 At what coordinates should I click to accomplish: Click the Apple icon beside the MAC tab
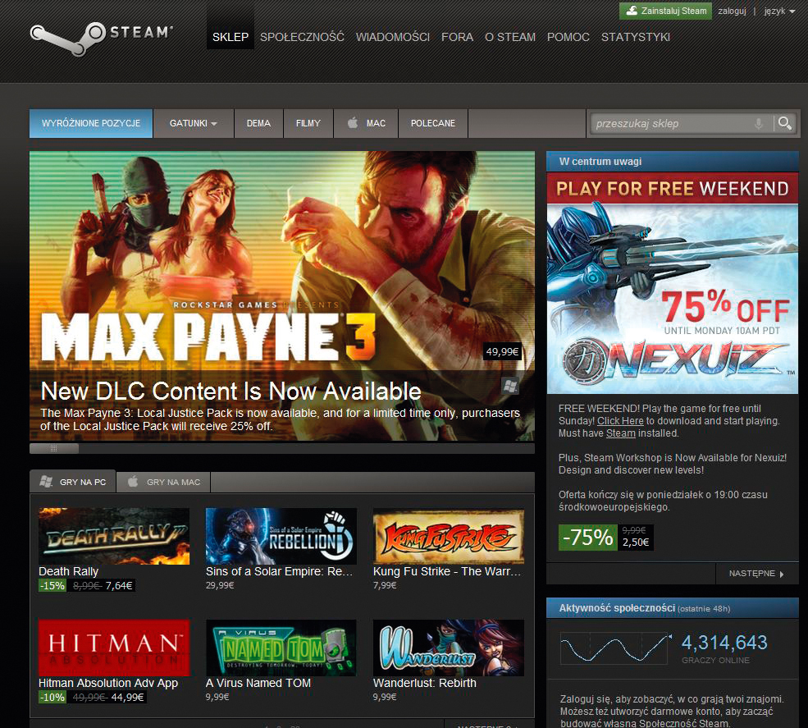tap(353, 123)
